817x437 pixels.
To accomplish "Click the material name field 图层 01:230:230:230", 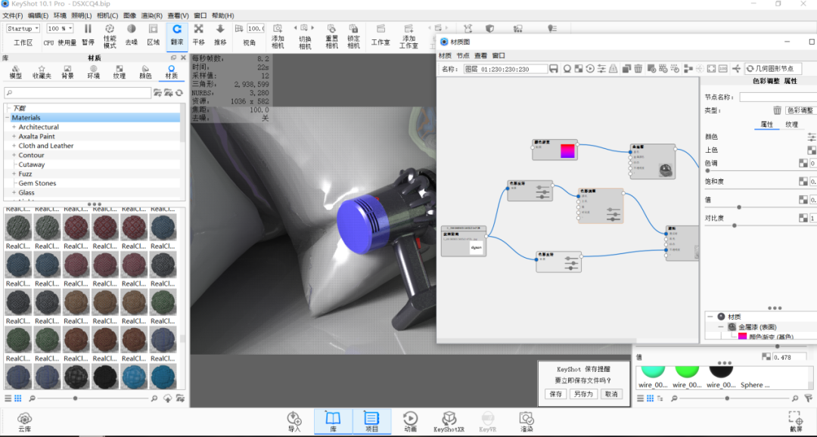I will (505, 69).
